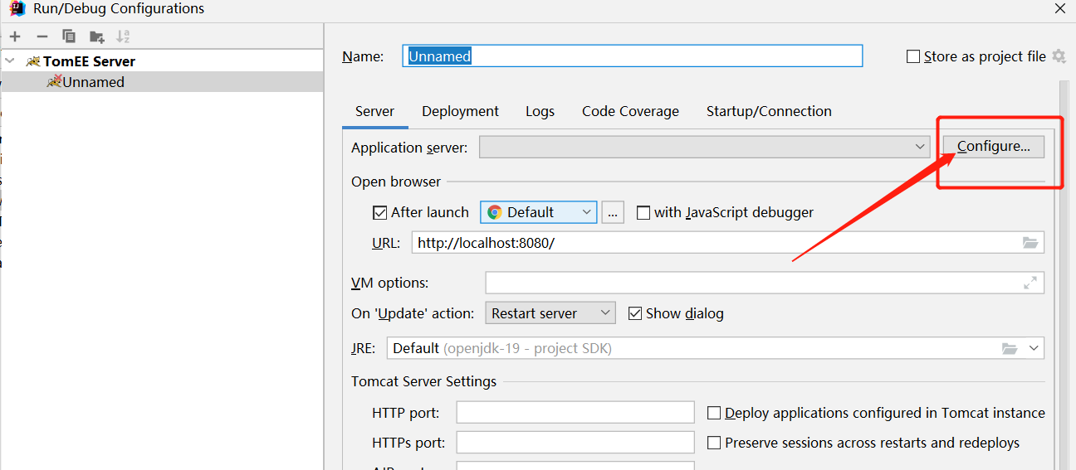Screen dimensions: 1076x470
Task: Open the On 'Update' action dropdown
Action: [550, 313]
